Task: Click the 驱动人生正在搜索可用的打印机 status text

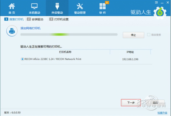Action: [41, 47]
